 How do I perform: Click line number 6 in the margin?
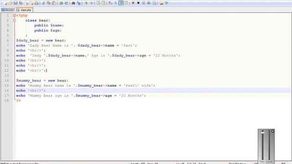(8, 41)
